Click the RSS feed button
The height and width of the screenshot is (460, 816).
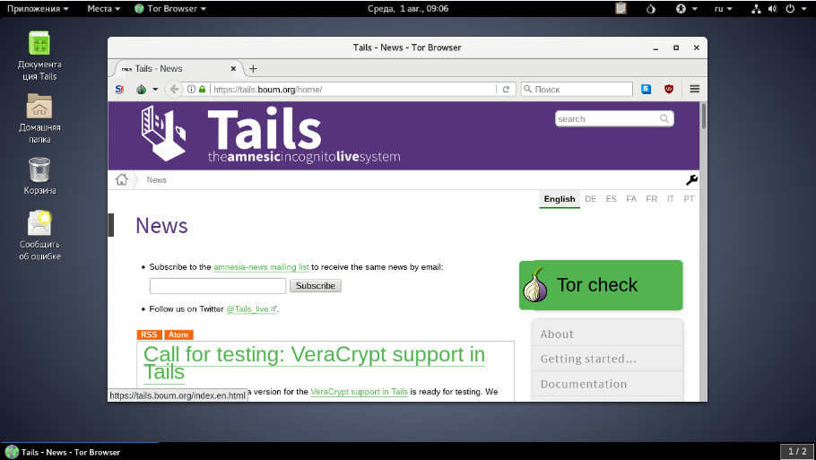(149, 334)
